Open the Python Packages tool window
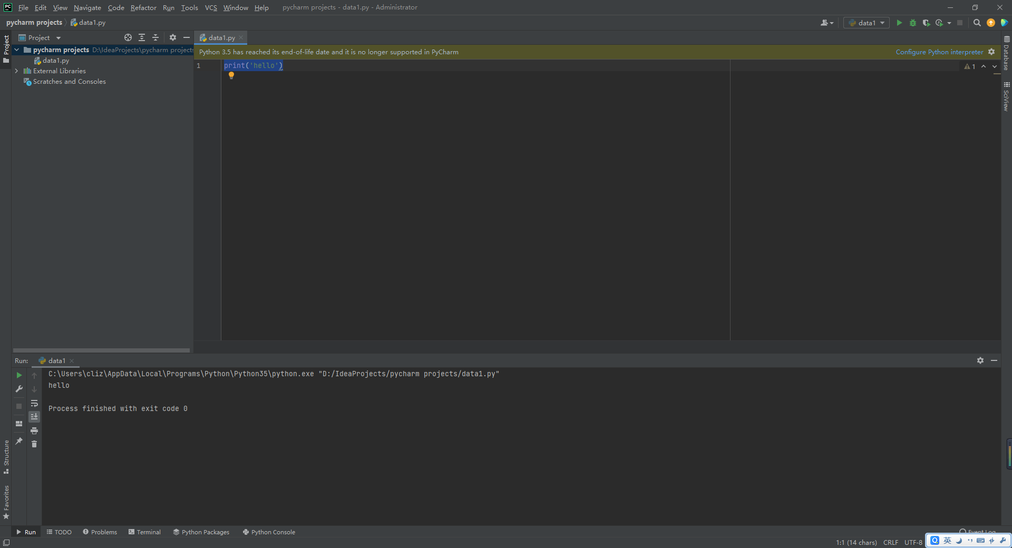Viewport: 1012px width, 548px height. (x=201, y=532)
